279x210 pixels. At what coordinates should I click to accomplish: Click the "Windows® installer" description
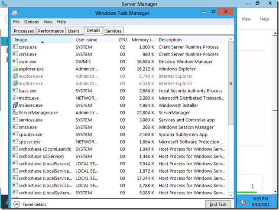tap(178, 105)
